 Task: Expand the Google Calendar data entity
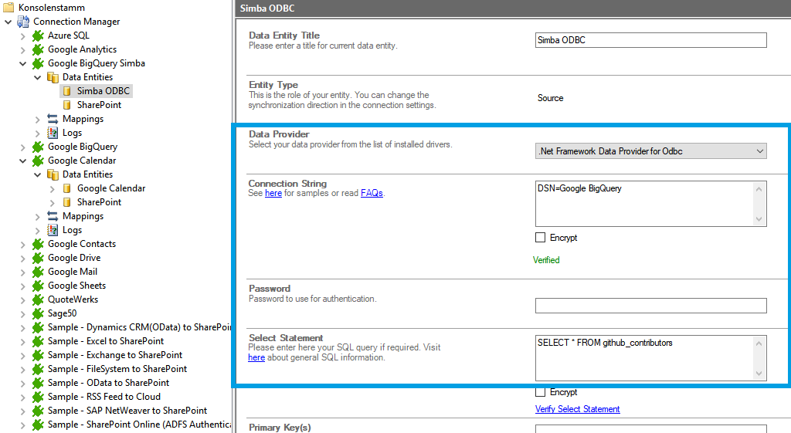coord(53,188)
